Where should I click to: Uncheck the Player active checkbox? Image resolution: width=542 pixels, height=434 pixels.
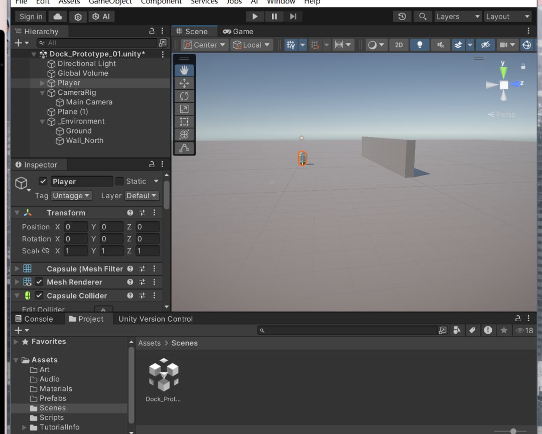coord(43,182)
